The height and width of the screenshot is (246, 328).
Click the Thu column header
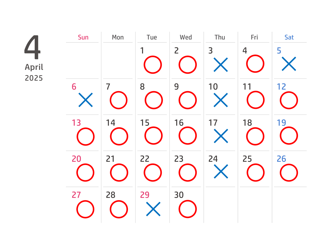click(x=220, y=37)
